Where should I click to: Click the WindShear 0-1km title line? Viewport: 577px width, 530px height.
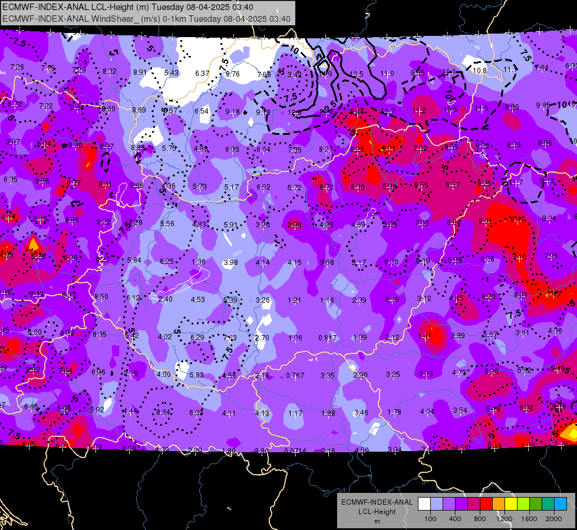pos(146,19)
